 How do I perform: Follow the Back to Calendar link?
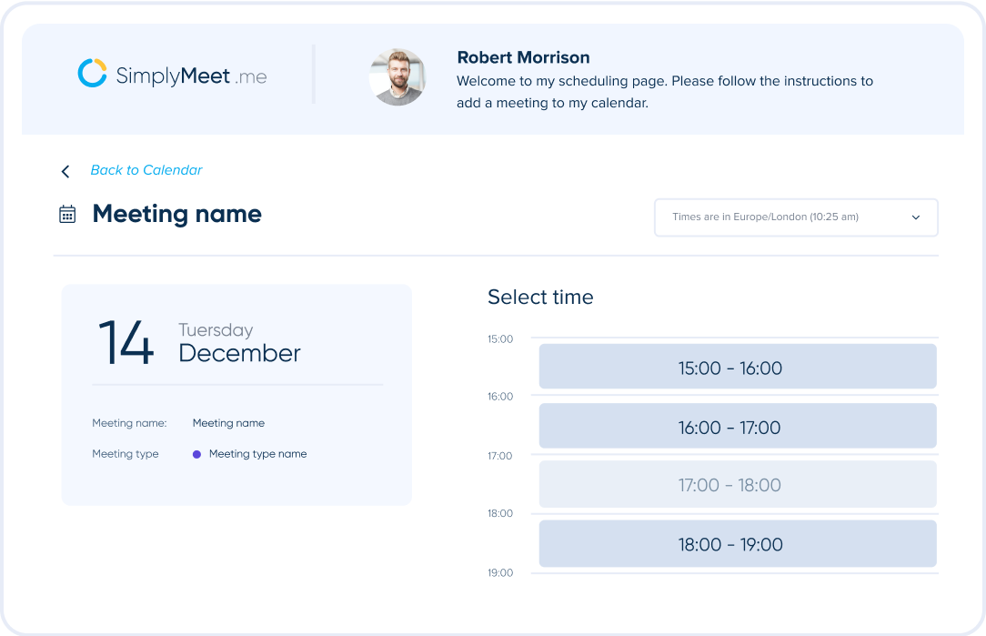coord(146,170)
